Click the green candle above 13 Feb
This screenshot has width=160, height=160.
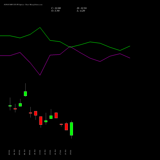(x=51, y=117)
